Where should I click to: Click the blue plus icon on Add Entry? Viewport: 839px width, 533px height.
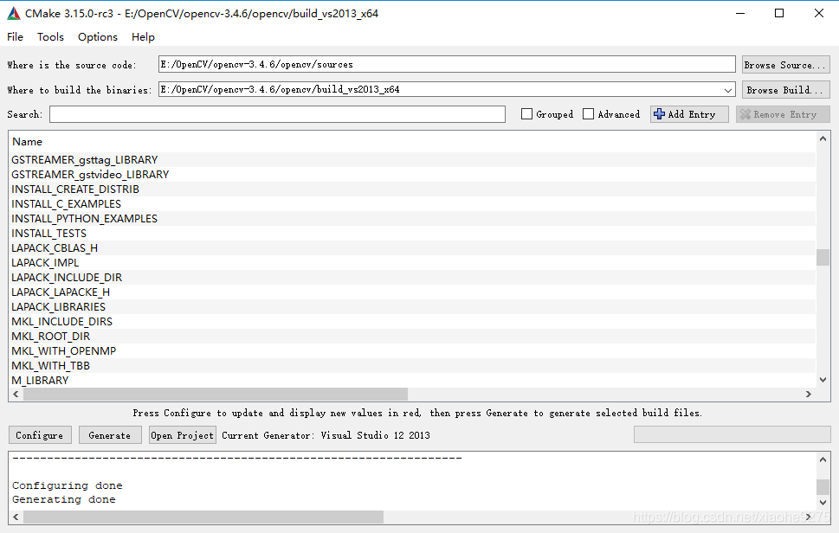coord(659,114)
